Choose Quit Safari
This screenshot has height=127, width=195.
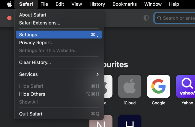click(x=59, y=114)
